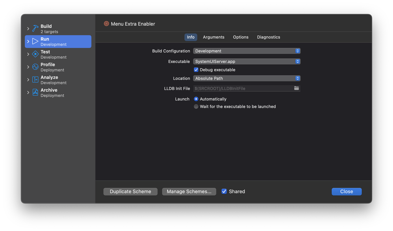
Task: Click the Close button
Action: (x=346, y=191)
